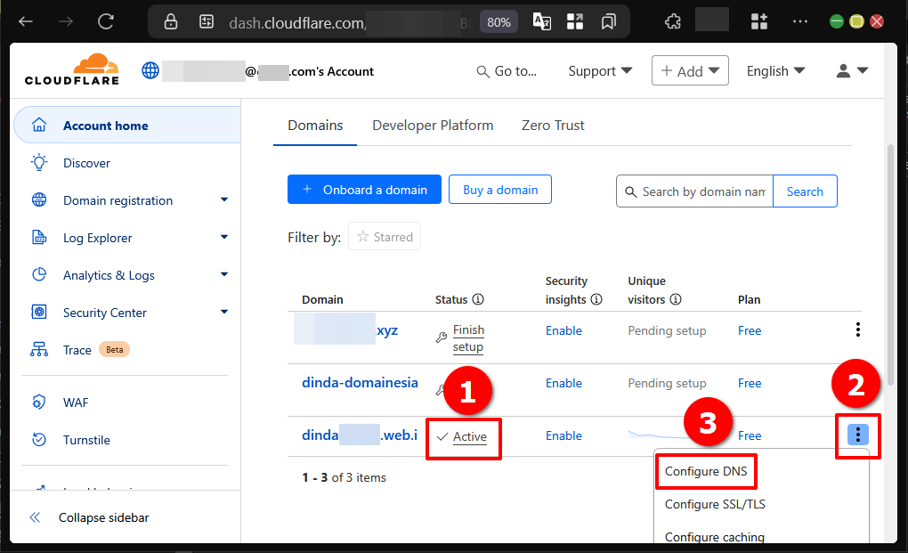Open the user profile dropdown
The height and width of the screenshot is (553, 908).
click(852, 70)
